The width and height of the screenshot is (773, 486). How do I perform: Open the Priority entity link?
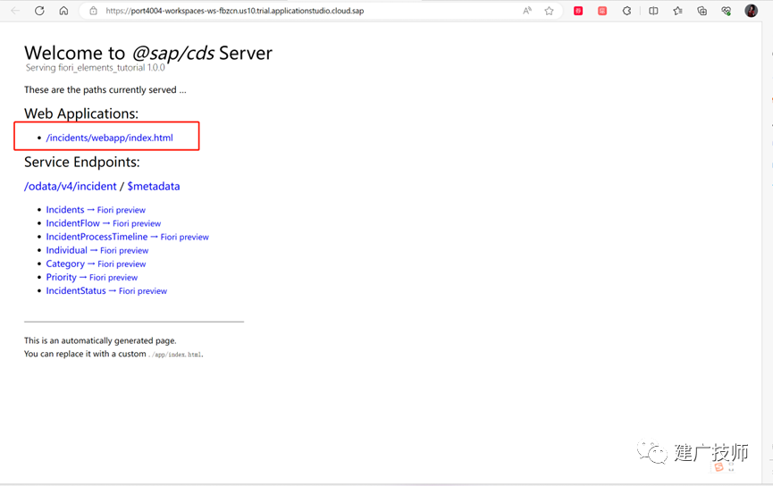click(61, 277)
